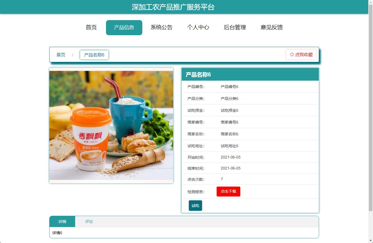The height and width of the screenshot is (243, 373).
Task: Click the 产品名称6 panel header
Action: (197, 74)
